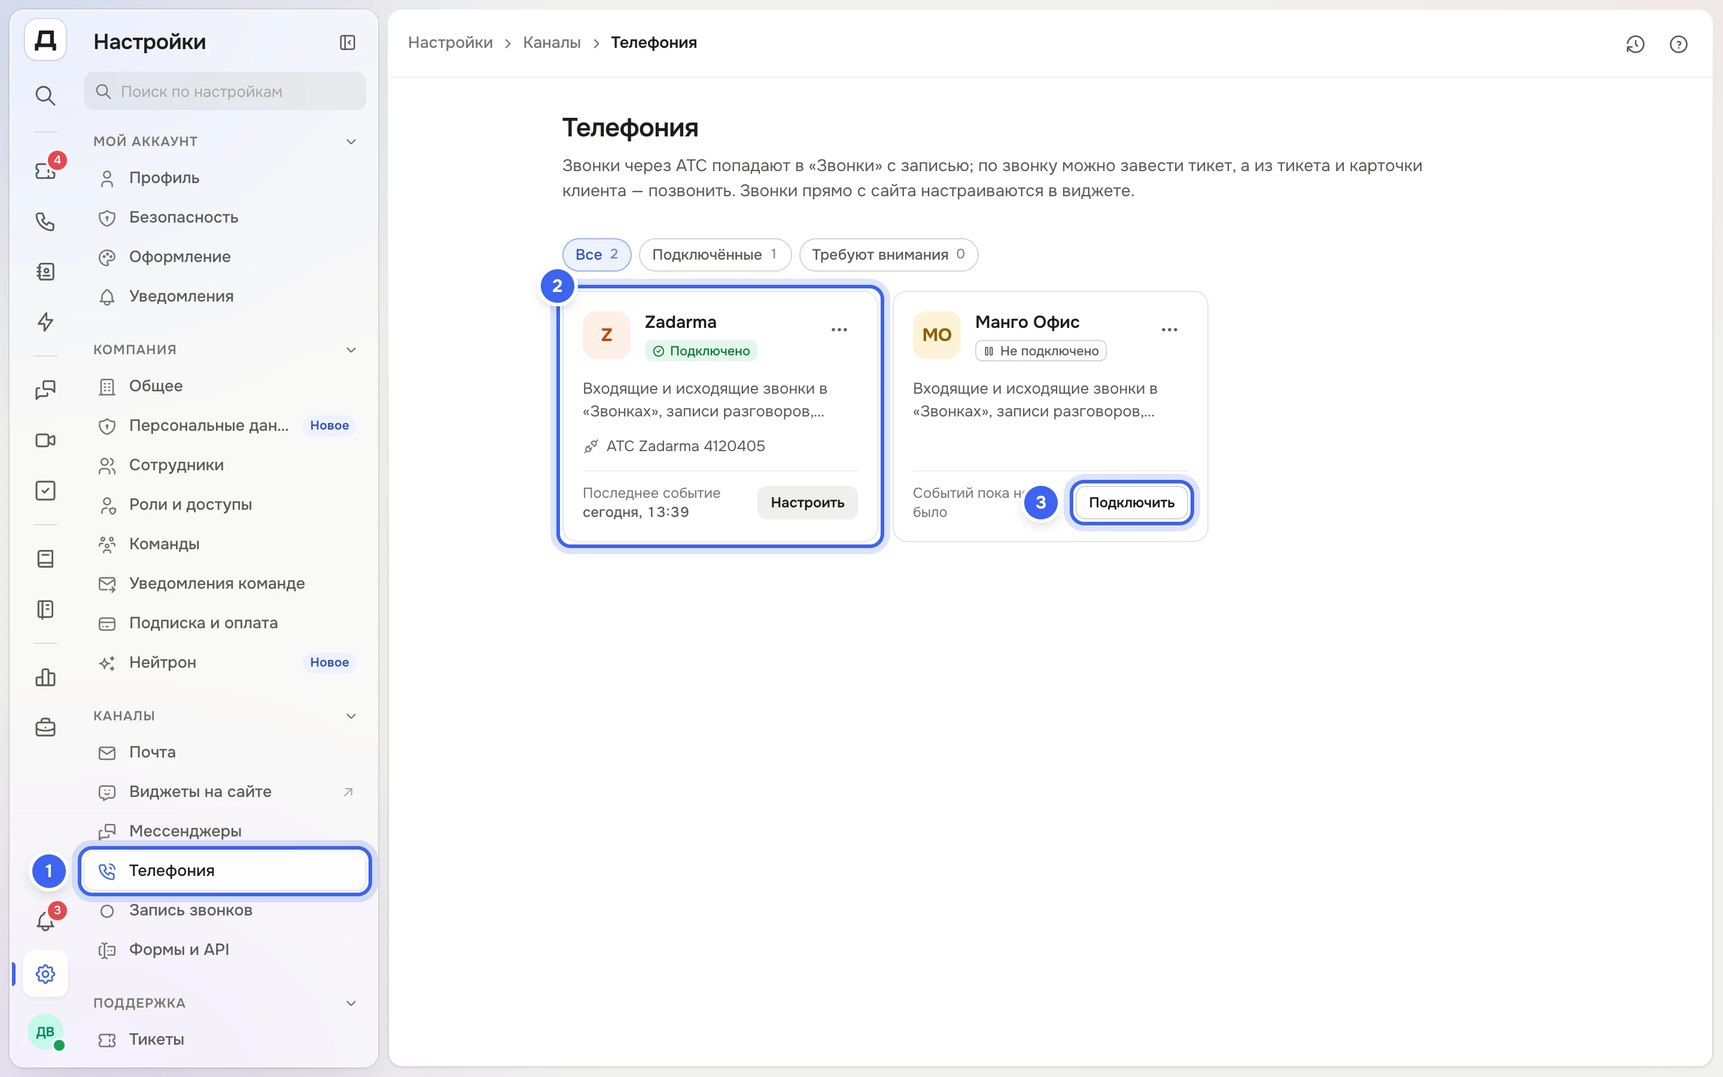Click Настроить on Zadarma card

[x=808, y=502]
